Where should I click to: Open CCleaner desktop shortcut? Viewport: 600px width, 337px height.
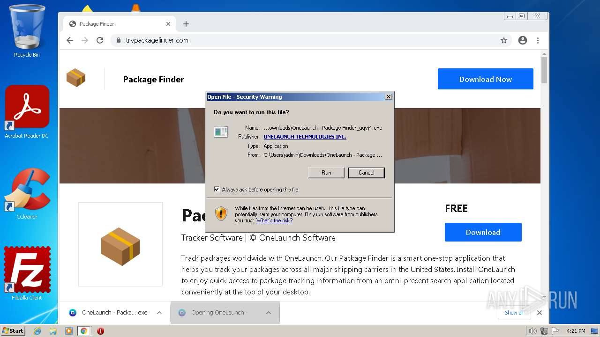tap(27, 193)
